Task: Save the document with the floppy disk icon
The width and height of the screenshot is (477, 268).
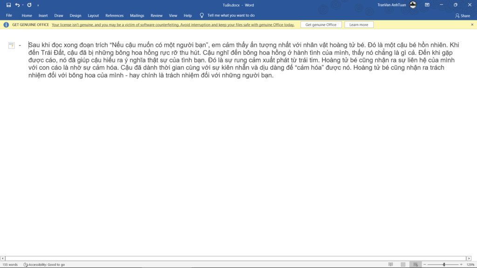Action: 8,5
